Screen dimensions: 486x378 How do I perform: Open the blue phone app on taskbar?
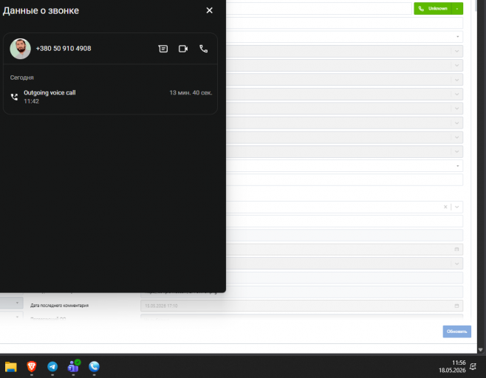click(x=95, y=366)
